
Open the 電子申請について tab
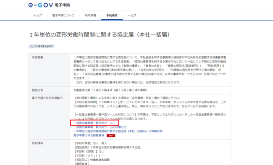click(x=63, y=16)
